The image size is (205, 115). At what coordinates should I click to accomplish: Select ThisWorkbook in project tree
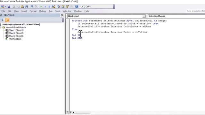(15, 39)
